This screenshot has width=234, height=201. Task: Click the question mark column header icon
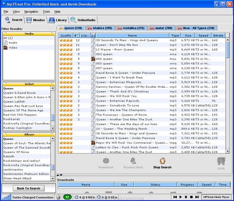[x=93, y=36]
